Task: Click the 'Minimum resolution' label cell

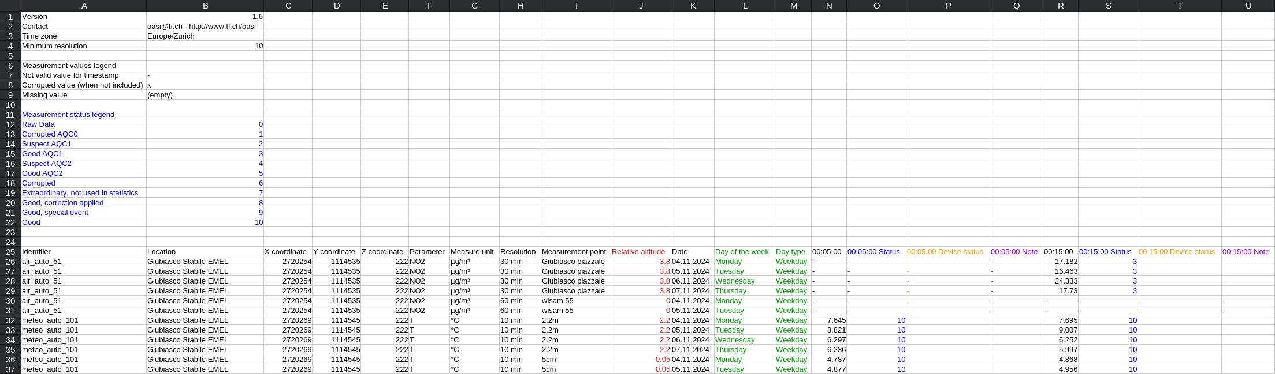Action: (83, 46)
